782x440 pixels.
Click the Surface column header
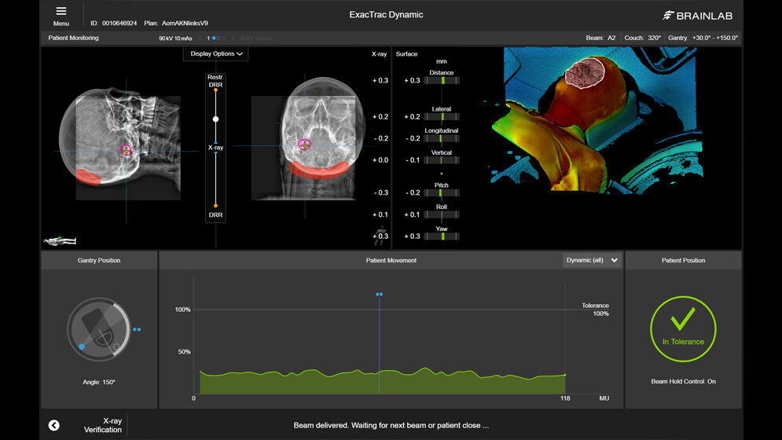(x=406, y=54)
